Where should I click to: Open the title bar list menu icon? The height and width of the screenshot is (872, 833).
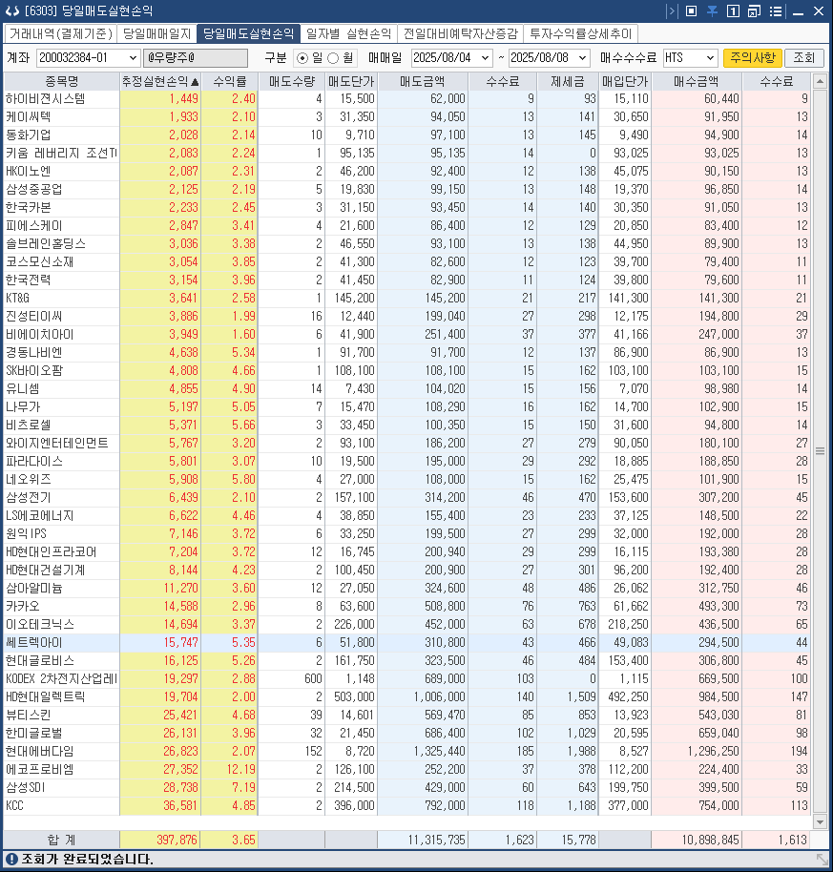777,10
